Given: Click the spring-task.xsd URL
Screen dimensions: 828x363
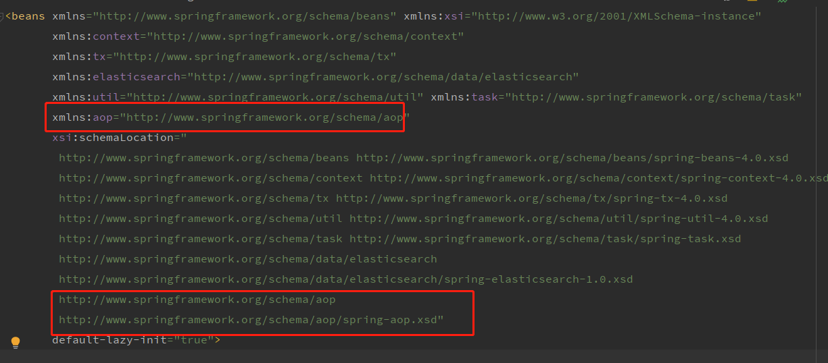Looking at the screenshot, I should click(x=545, y=239).
